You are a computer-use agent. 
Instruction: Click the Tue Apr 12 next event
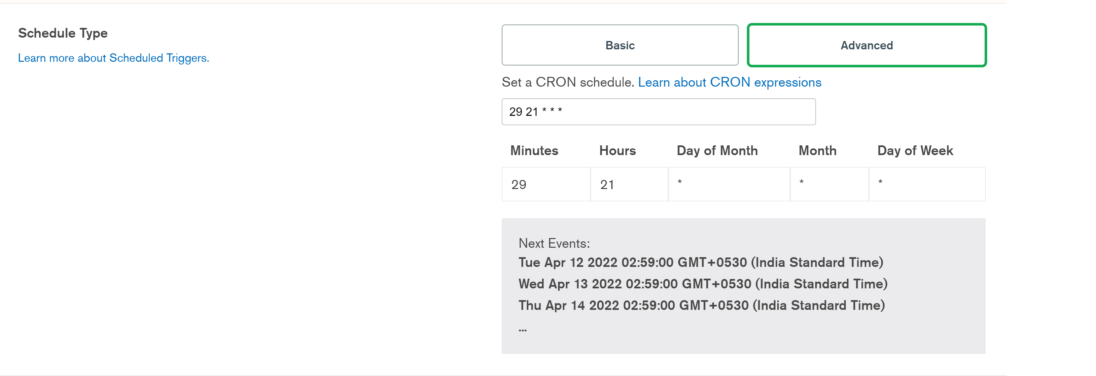click(700, 262)
